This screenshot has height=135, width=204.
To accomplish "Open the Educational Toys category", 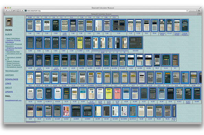I will click(x=13, y=52).
